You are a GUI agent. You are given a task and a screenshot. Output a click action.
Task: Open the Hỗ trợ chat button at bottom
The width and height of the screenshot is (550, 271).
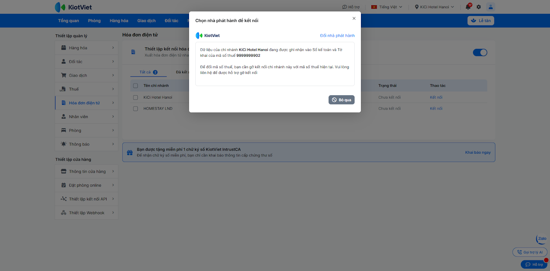[534, 264]
